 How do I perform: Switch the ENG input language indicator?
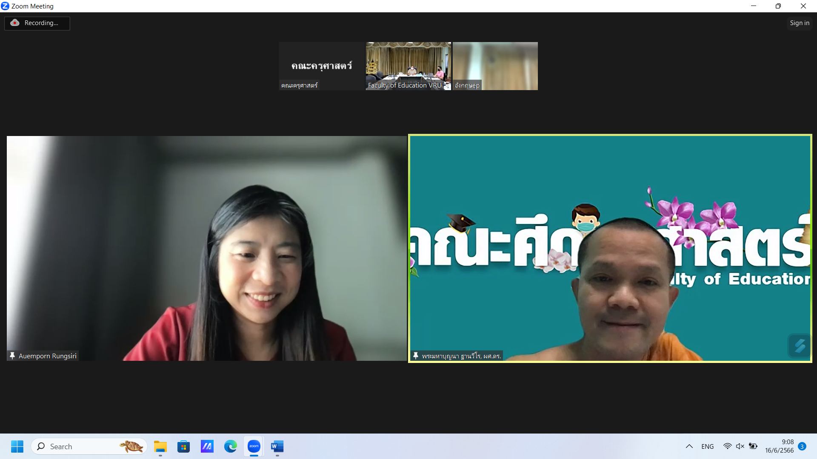tap(707, 446)
